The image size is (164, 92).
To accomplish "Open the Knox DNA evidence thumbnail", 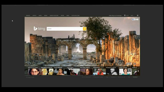I will pyautogui.click(x=87, y=72).
